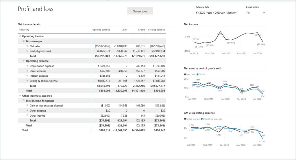Screen dimensions: 296x160
Task: Expand the Other expense row
Action: [27, 110]
